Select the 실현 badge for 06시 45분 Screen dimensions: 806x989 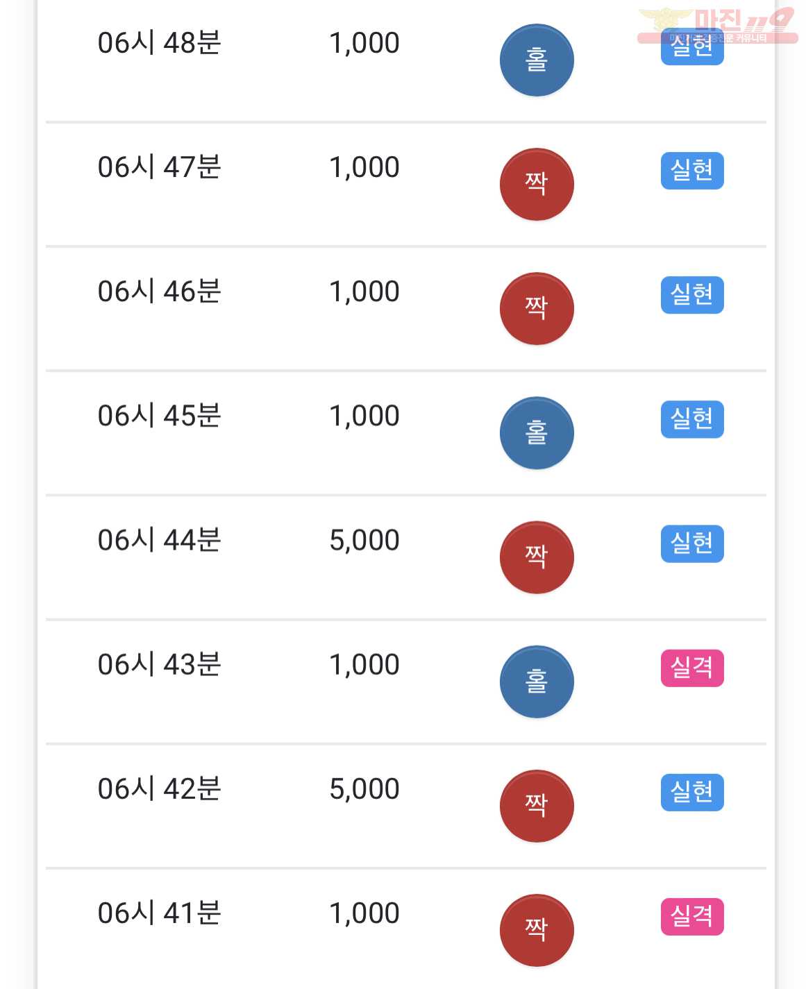692,419
